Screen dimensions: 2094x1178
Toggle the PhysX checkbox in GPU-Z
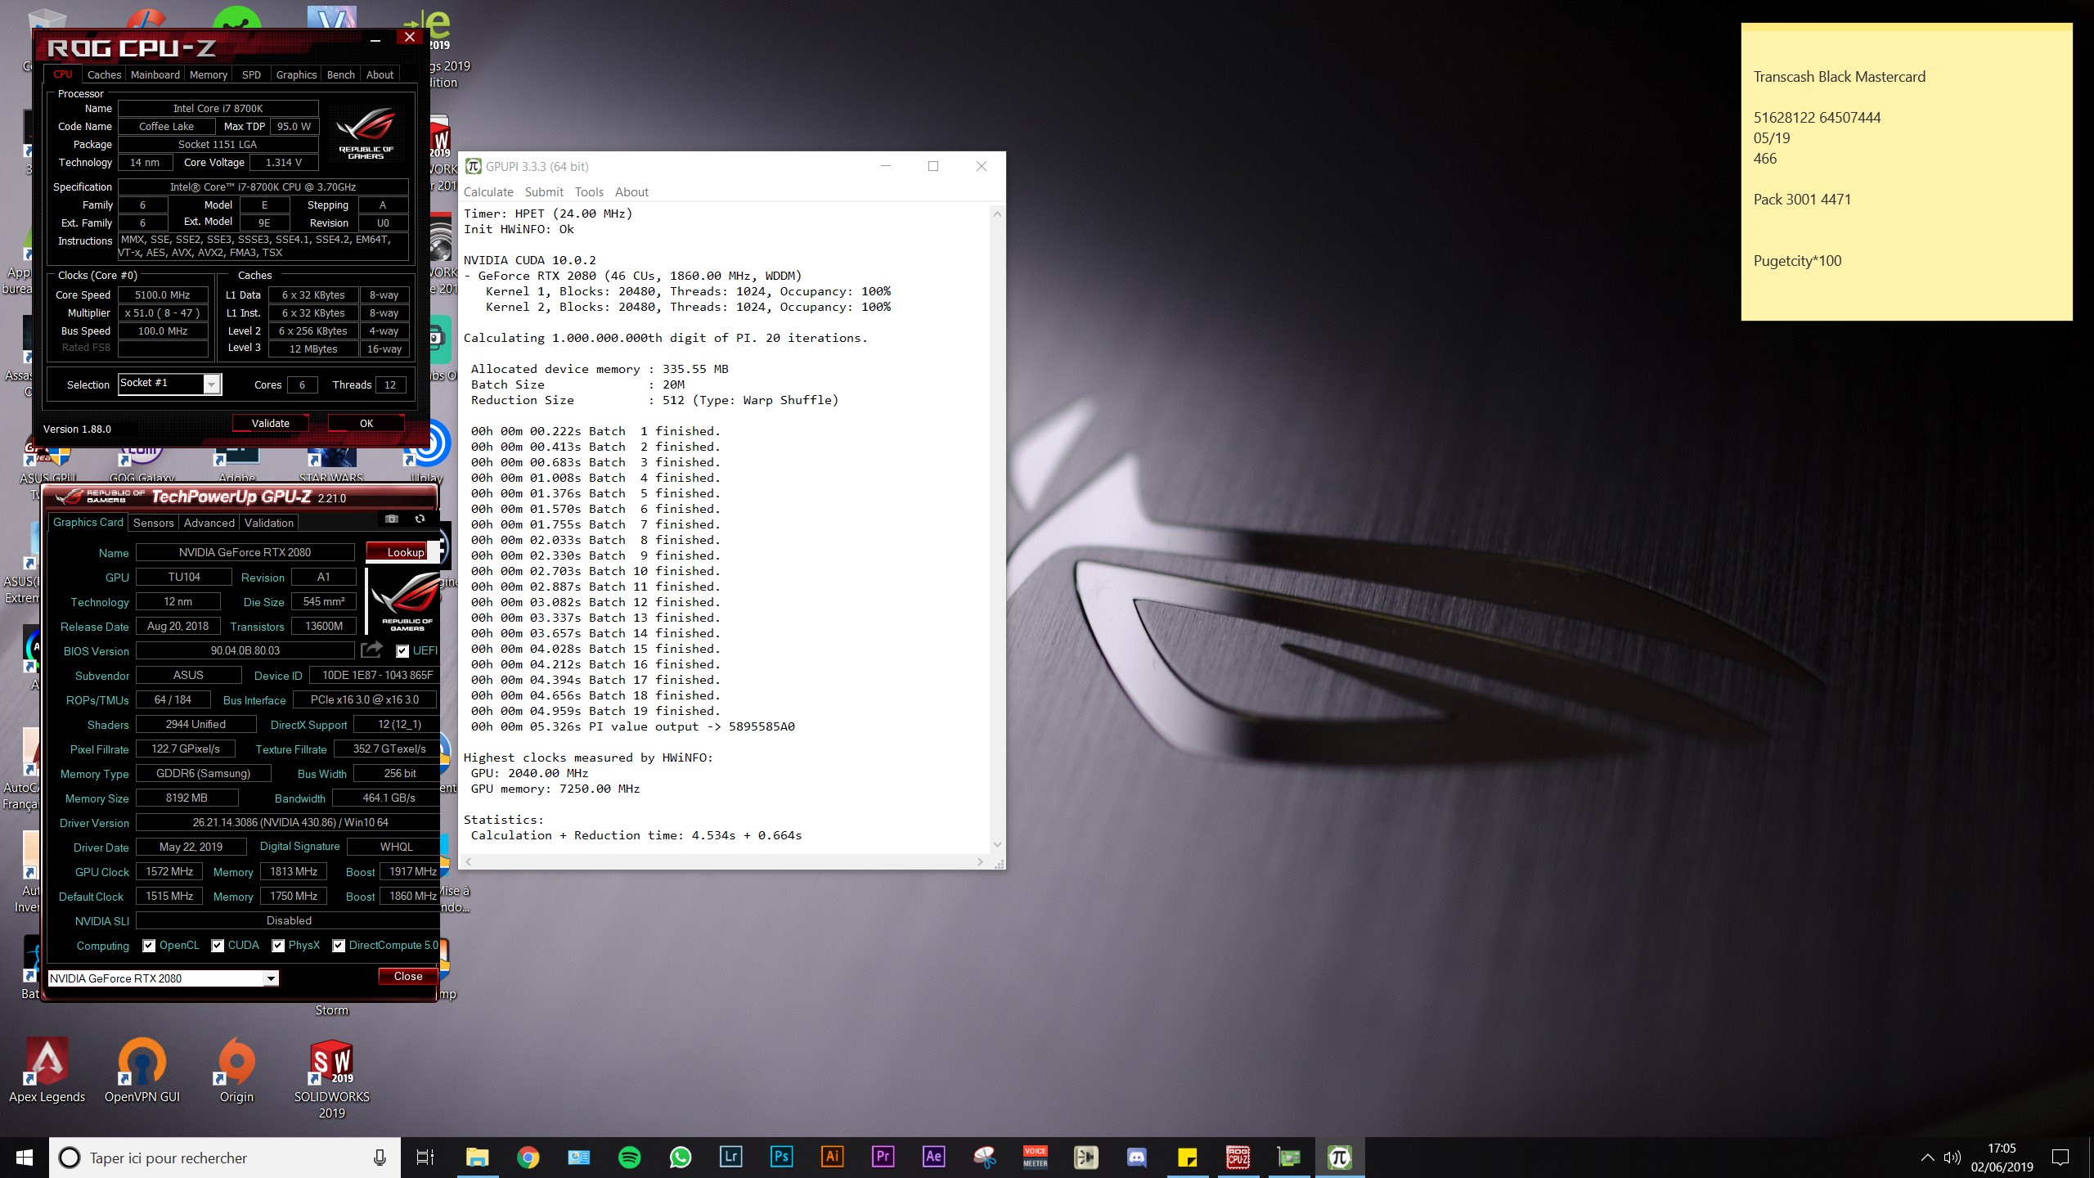click(278, 946)
